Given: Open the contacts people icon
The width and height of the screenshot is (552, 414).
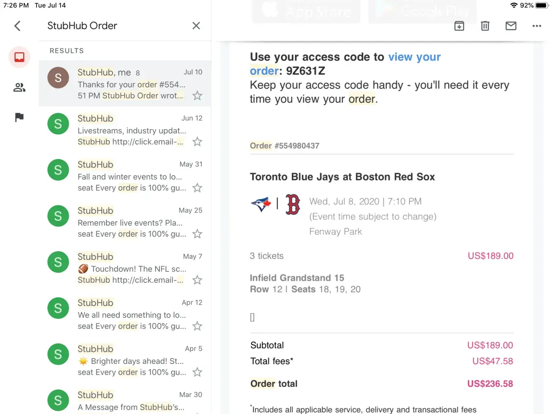Looking at the screenshot, I should click(19, 87).
